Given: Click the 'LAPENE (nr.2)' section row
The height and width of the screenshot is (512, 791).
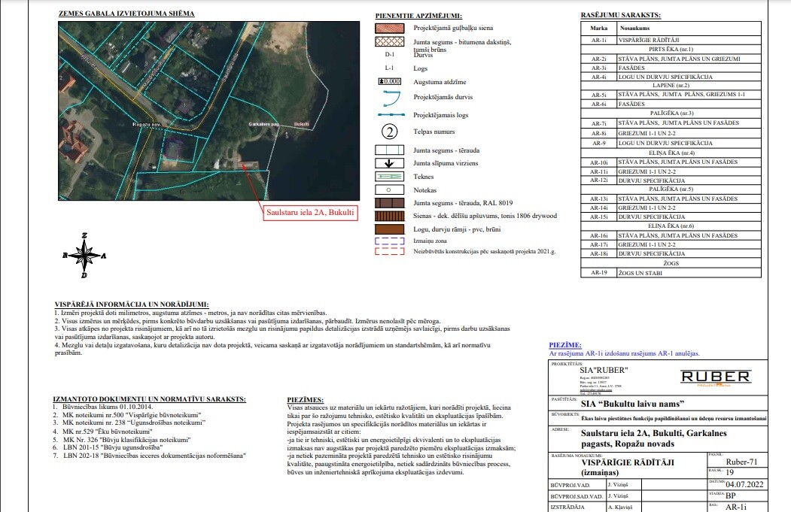Looking at the screenshot, I should tap(671, 85).
